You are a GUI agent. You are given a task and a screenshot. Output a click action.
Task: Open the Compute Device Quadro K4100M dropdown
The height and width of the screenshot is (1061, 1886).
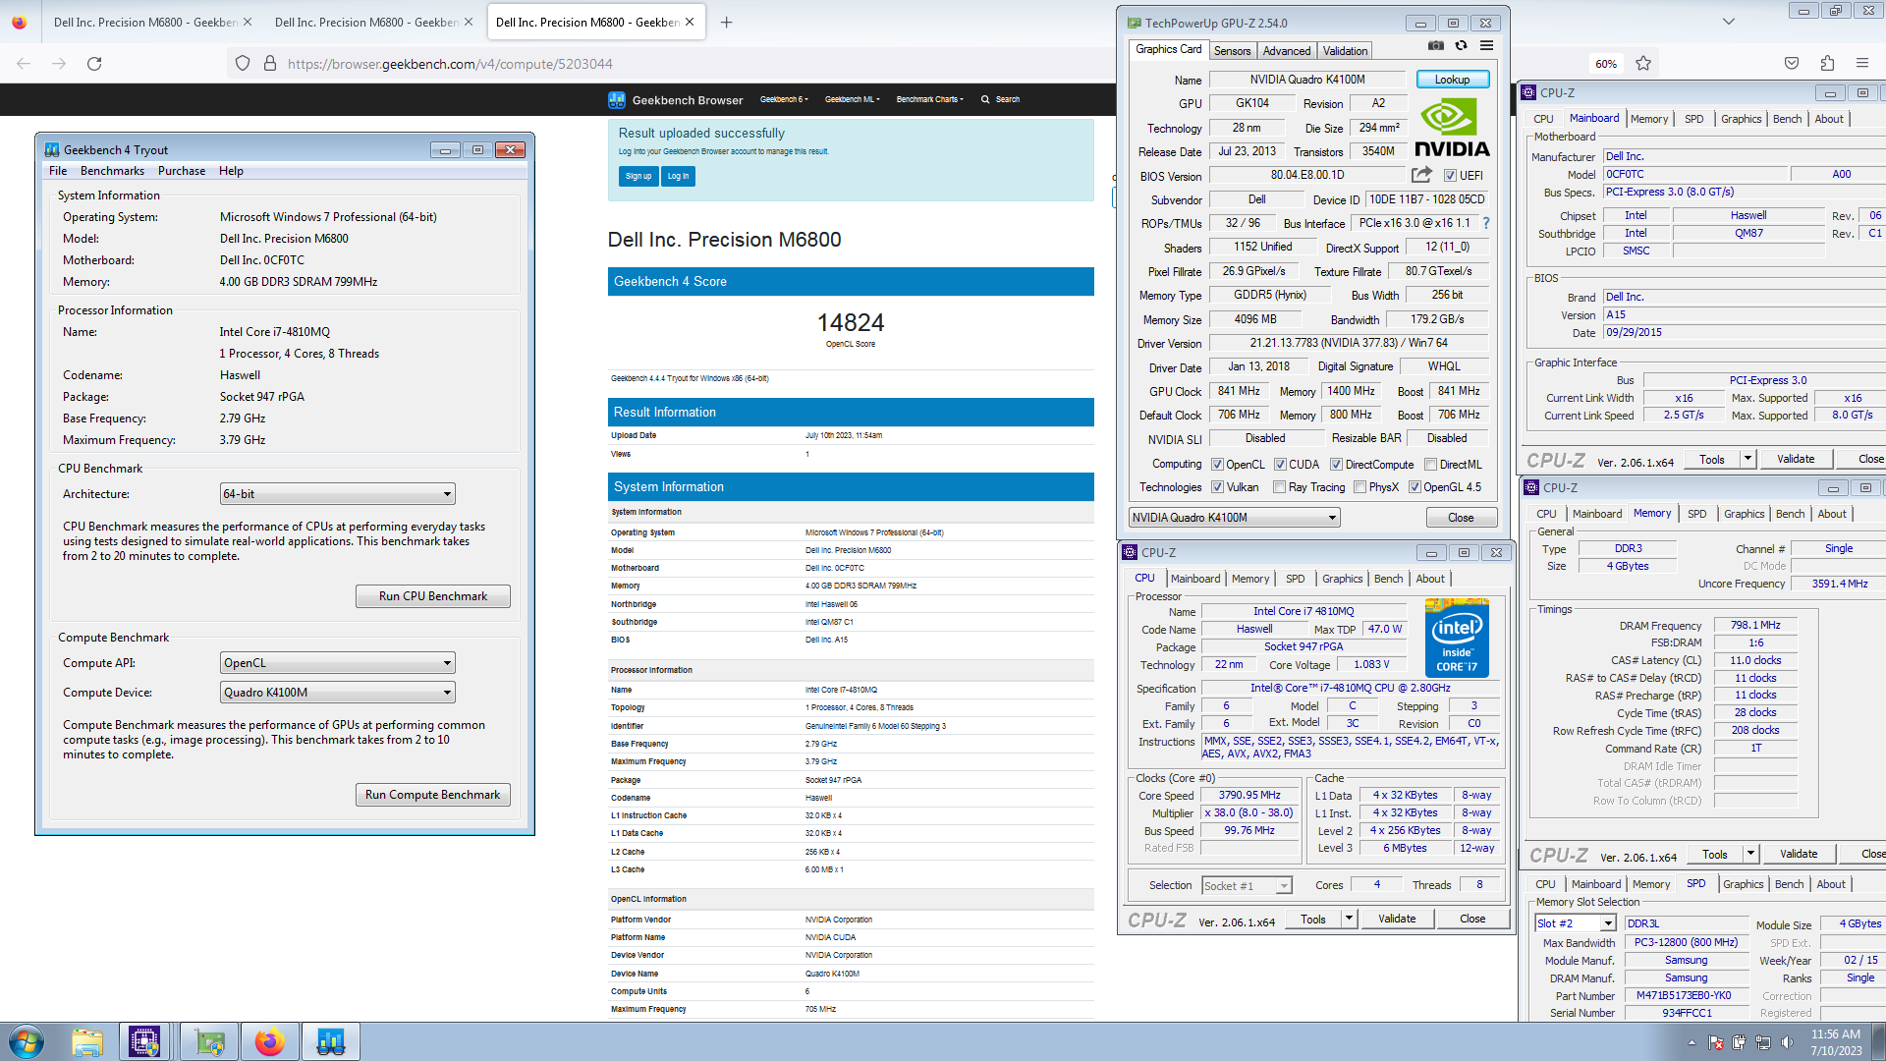point(337,693)
